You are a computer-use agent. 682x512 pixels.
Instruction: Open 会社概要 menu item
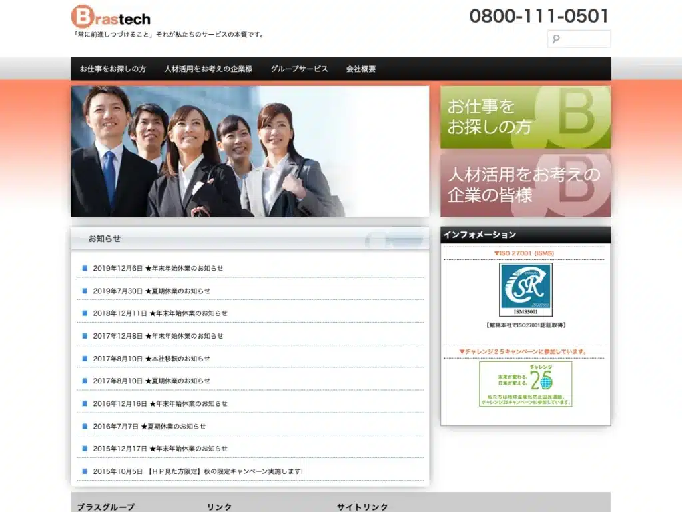(361, 69)
